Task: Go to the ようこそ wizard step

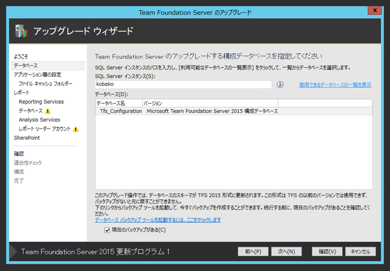Action: 21,57
